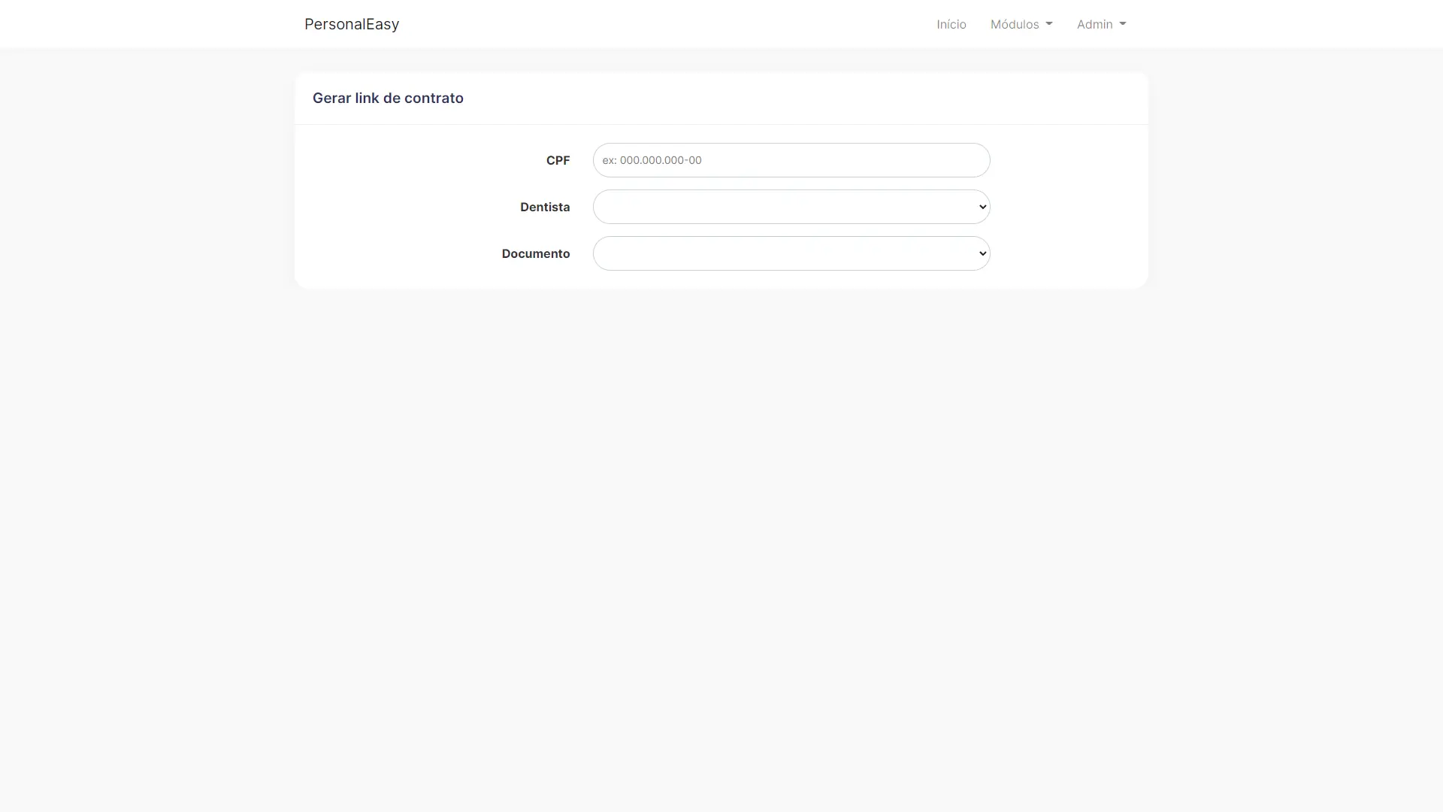
Task: Click the Documento field label
Action: point(535,253)
